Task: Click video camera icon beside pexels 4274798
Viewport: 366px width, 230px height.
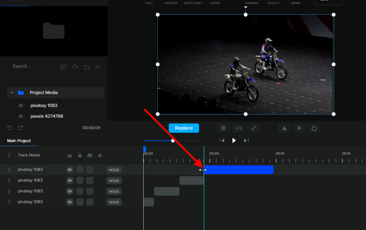Action: click(21, 116)
